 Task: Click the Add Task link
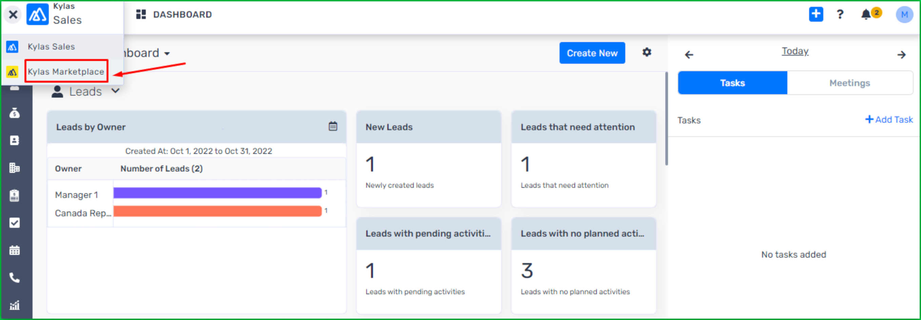[x=888, y=119]
